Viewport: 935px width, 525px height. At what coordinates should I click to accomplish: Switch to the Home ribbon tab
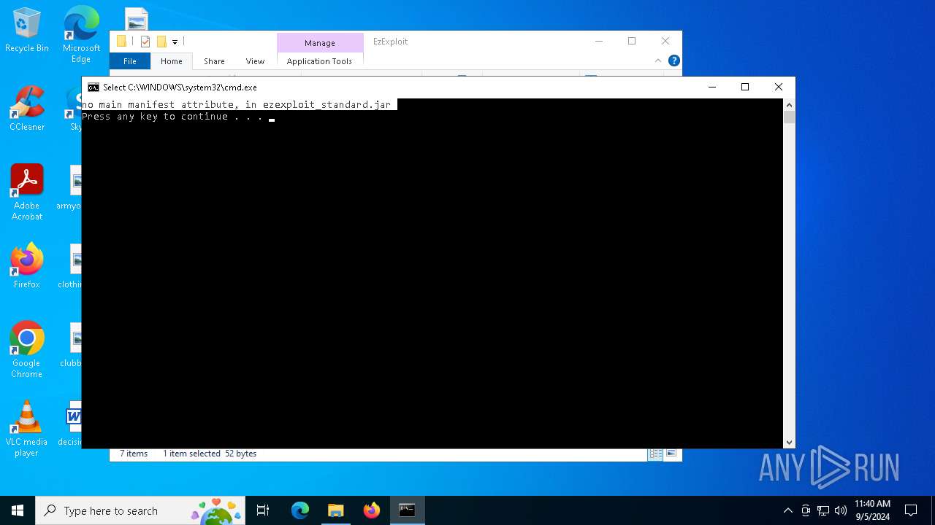click(172, 61)
